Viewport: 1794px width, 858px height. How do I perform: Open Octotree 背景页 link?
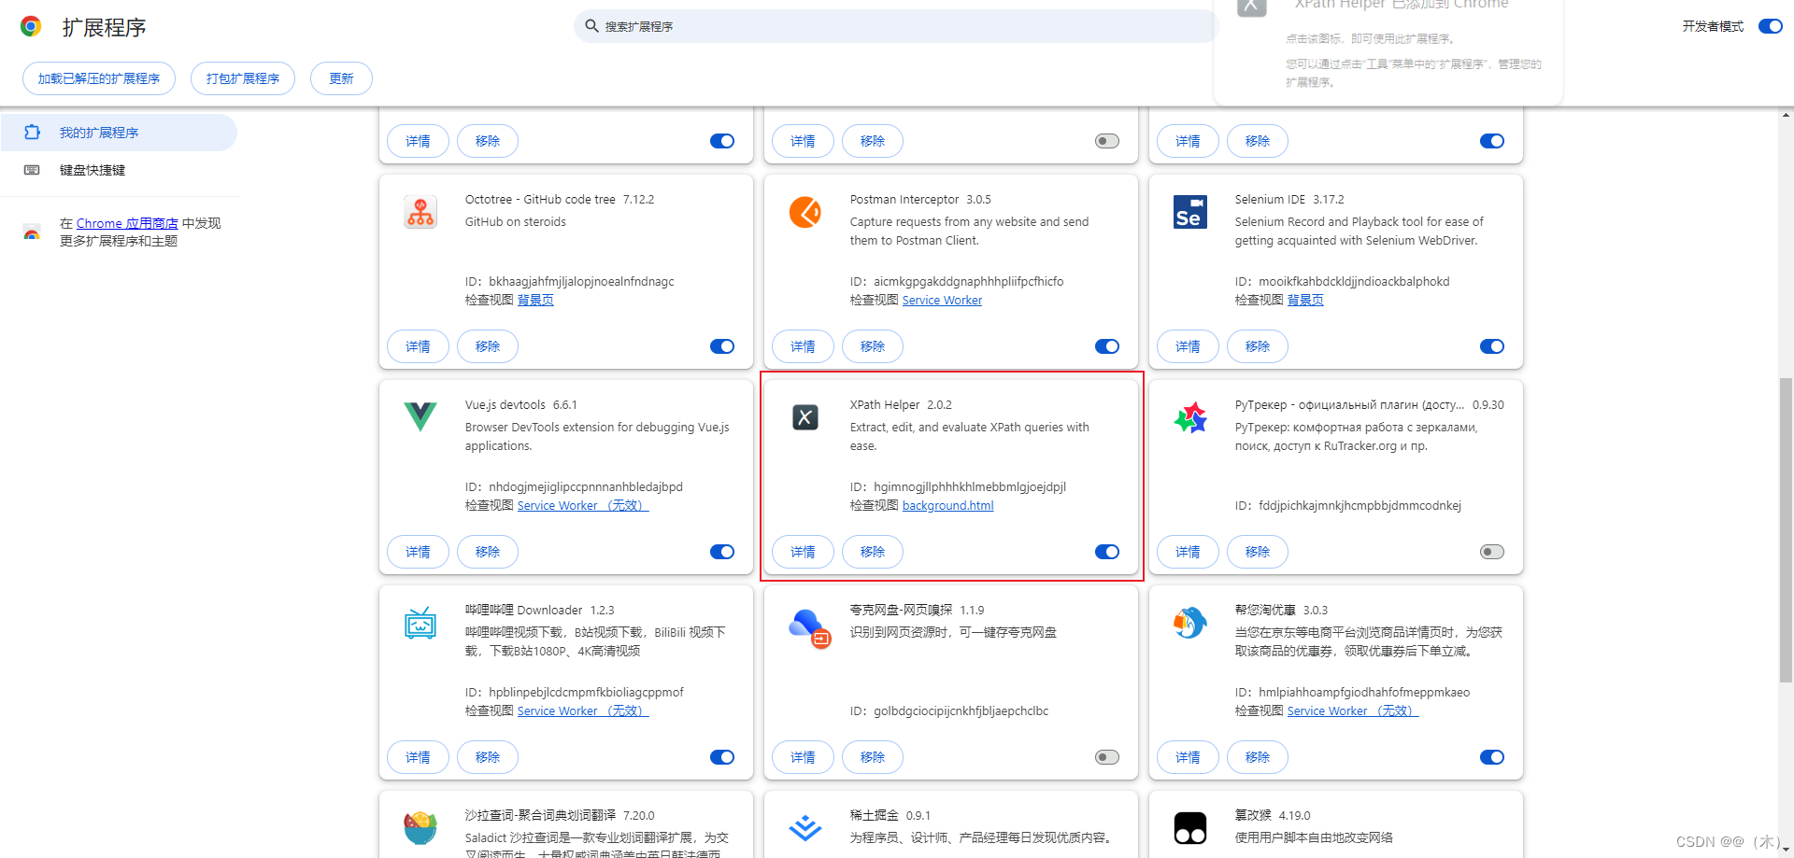pos(535,300)
